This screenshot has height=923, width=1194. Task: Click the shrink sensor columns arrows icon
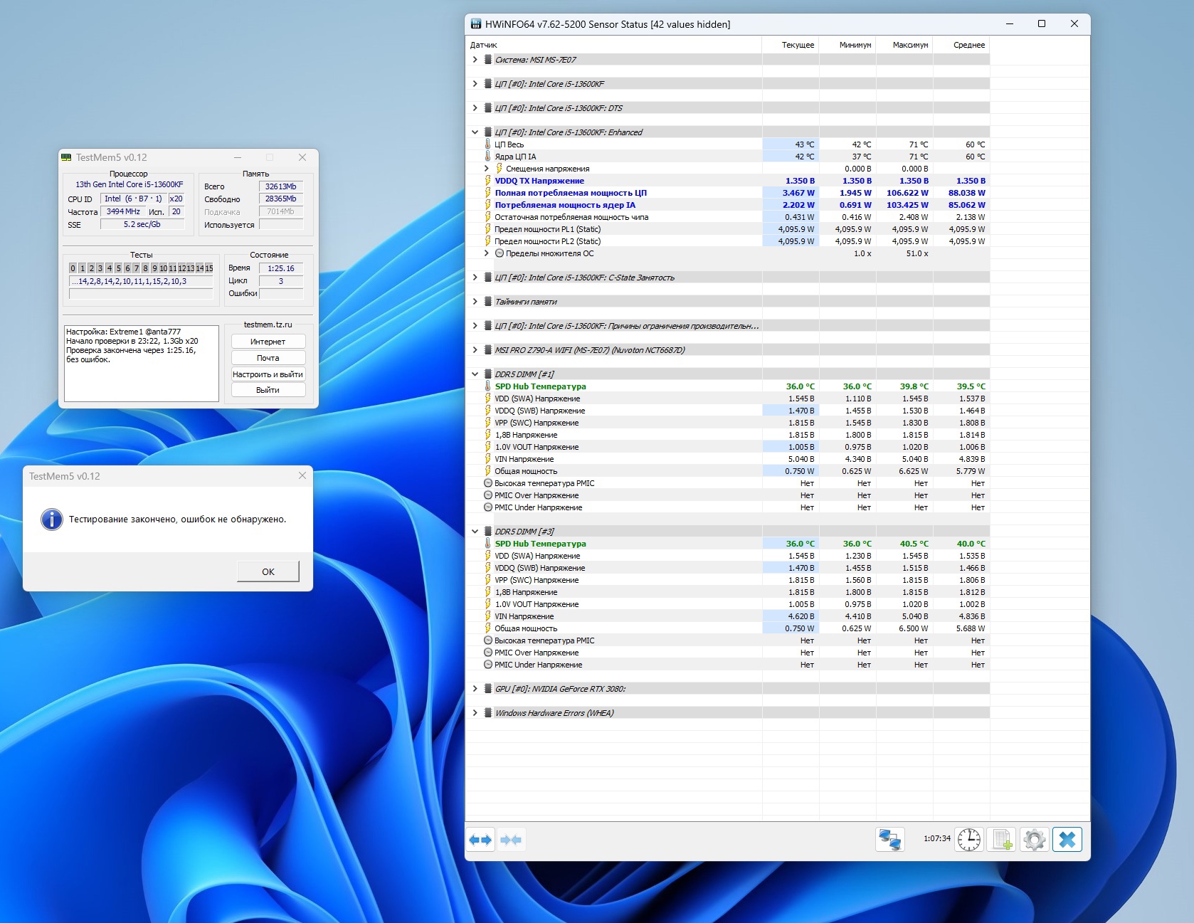pyautogui.click(x=511, y=840)
